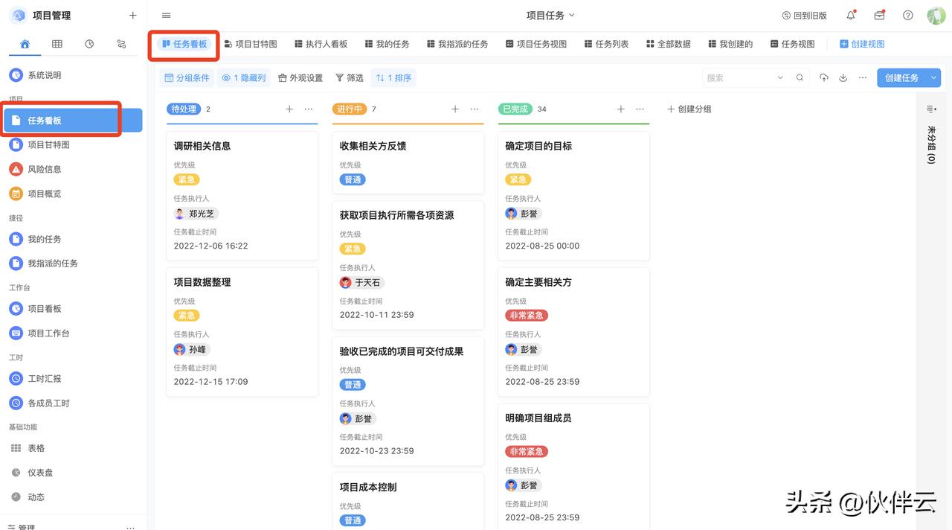Screen dimensions: 952x530
Task: Select the grid/table icon beside the home icon
Action: point(57,44)
